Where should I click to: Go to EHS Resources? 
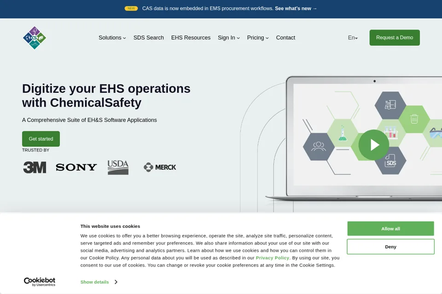(x=191, y=38)
